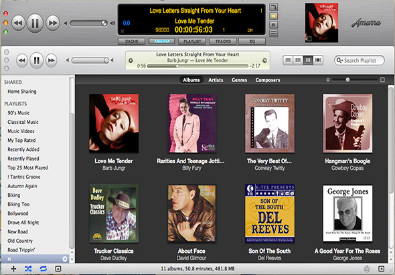395x275 pixels.
Task: Open the Amarra CACHE button
Action: (x=131, y=41)
